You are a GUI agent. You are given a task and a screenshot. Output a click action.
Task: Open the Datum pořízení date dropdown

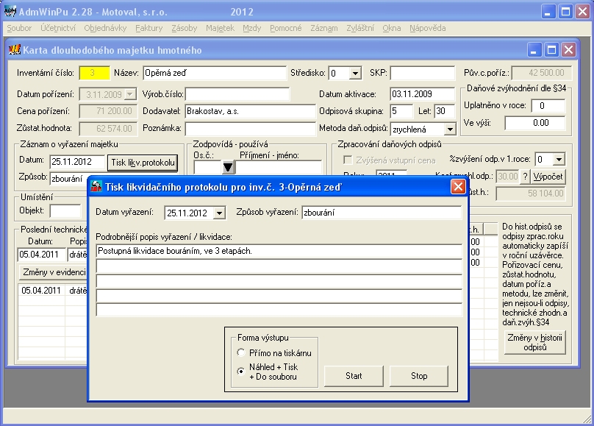pos(130,94)
